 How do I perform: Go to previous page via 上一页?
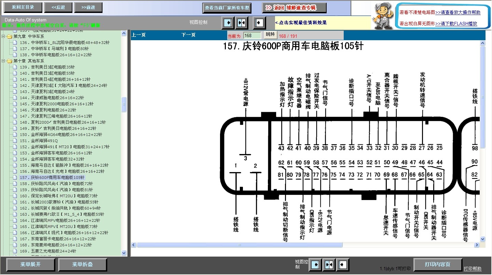pos(139,35)
